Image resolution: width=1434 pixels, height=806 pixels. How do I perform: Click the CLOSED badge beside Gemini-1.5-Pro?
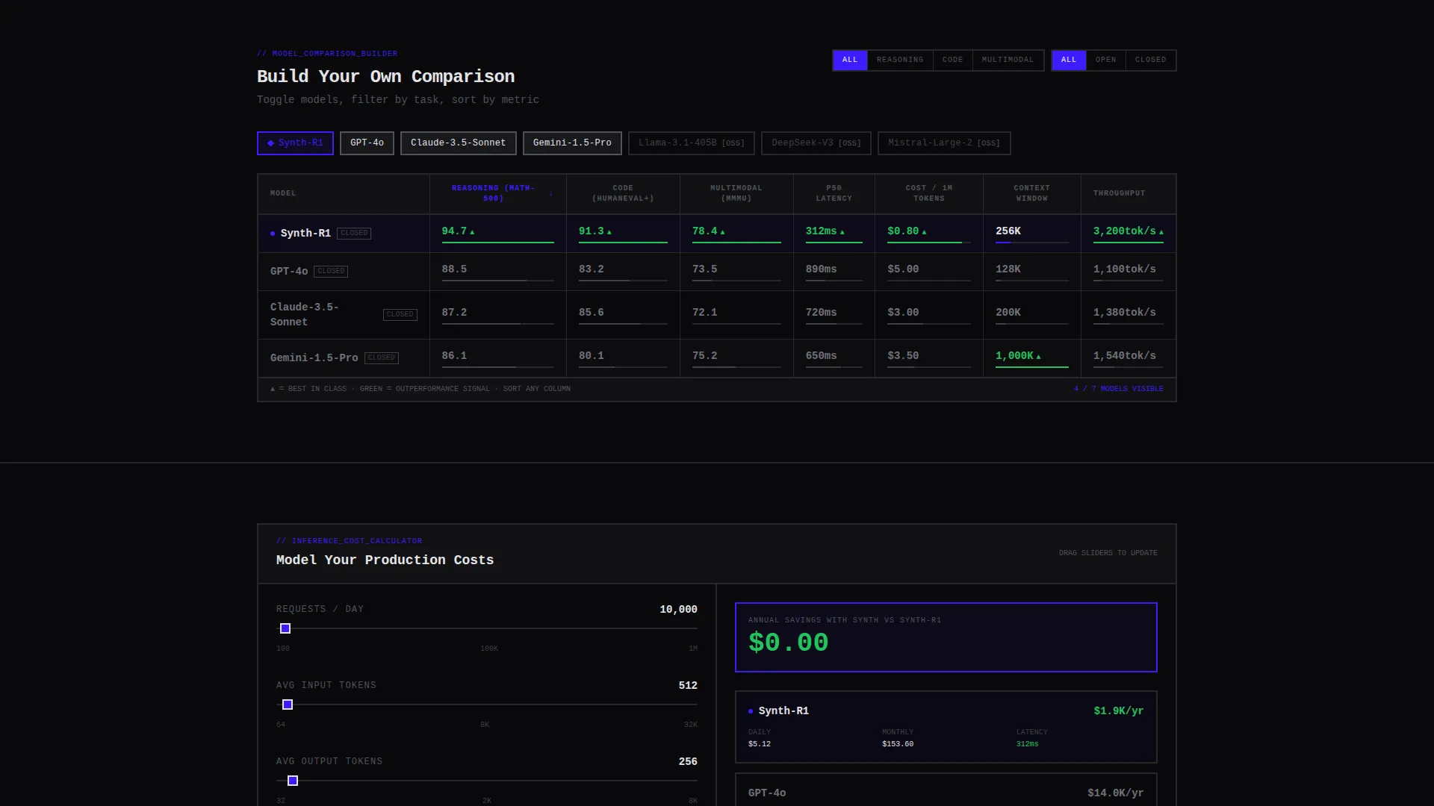click(x=382, y=358)
